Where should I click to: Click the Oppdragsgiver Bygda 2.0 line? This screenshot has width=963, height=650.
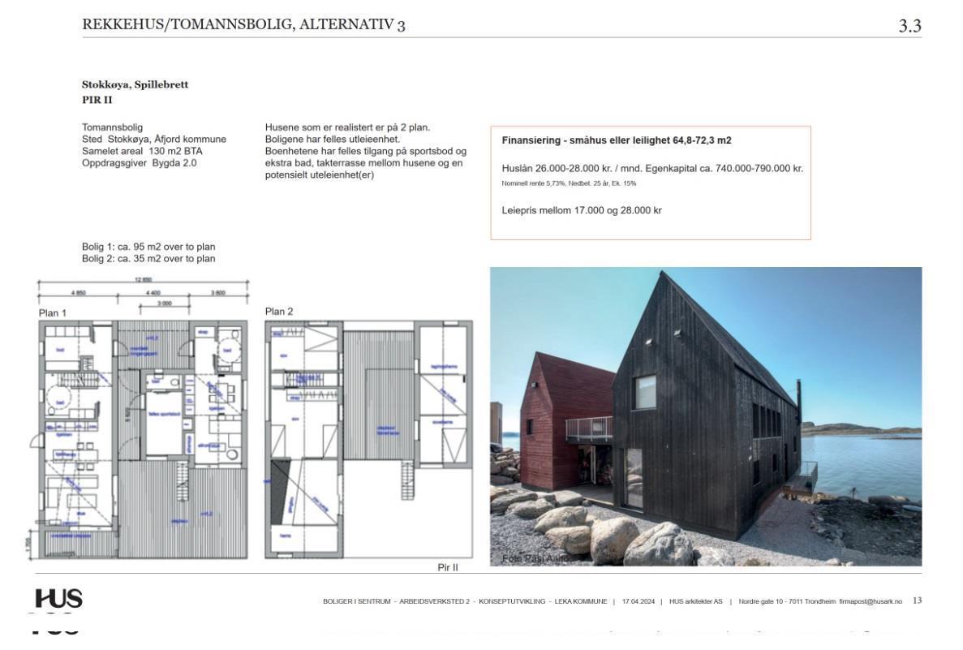139,163
